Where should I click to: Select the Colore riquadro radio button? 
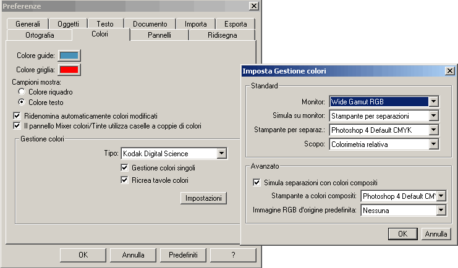click(22, 92)
